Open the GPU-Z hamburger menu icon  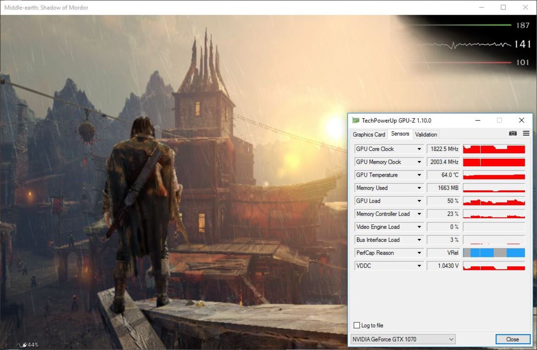[526, 133]
